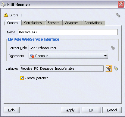The image size is (125, 117).
Task: Click the 'My Role WebService Interface' heading
Action: tap(33, 39)
